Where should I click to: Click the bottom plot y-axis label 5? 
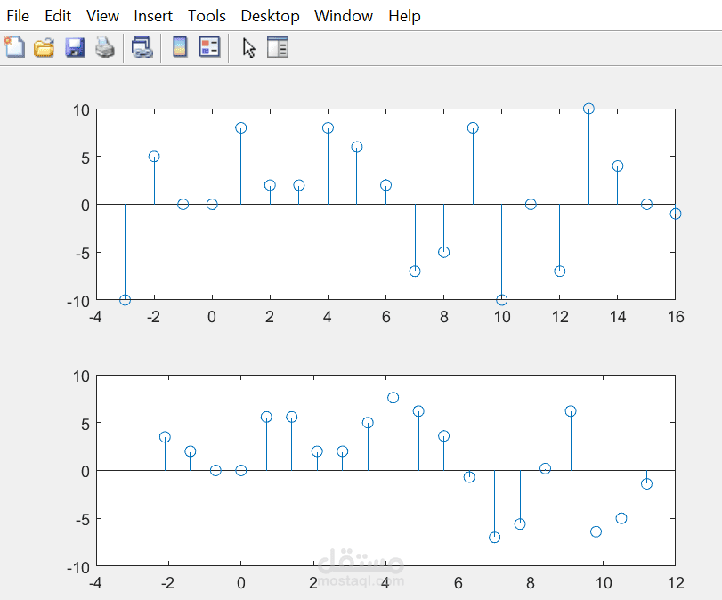(x=85, y=424)
